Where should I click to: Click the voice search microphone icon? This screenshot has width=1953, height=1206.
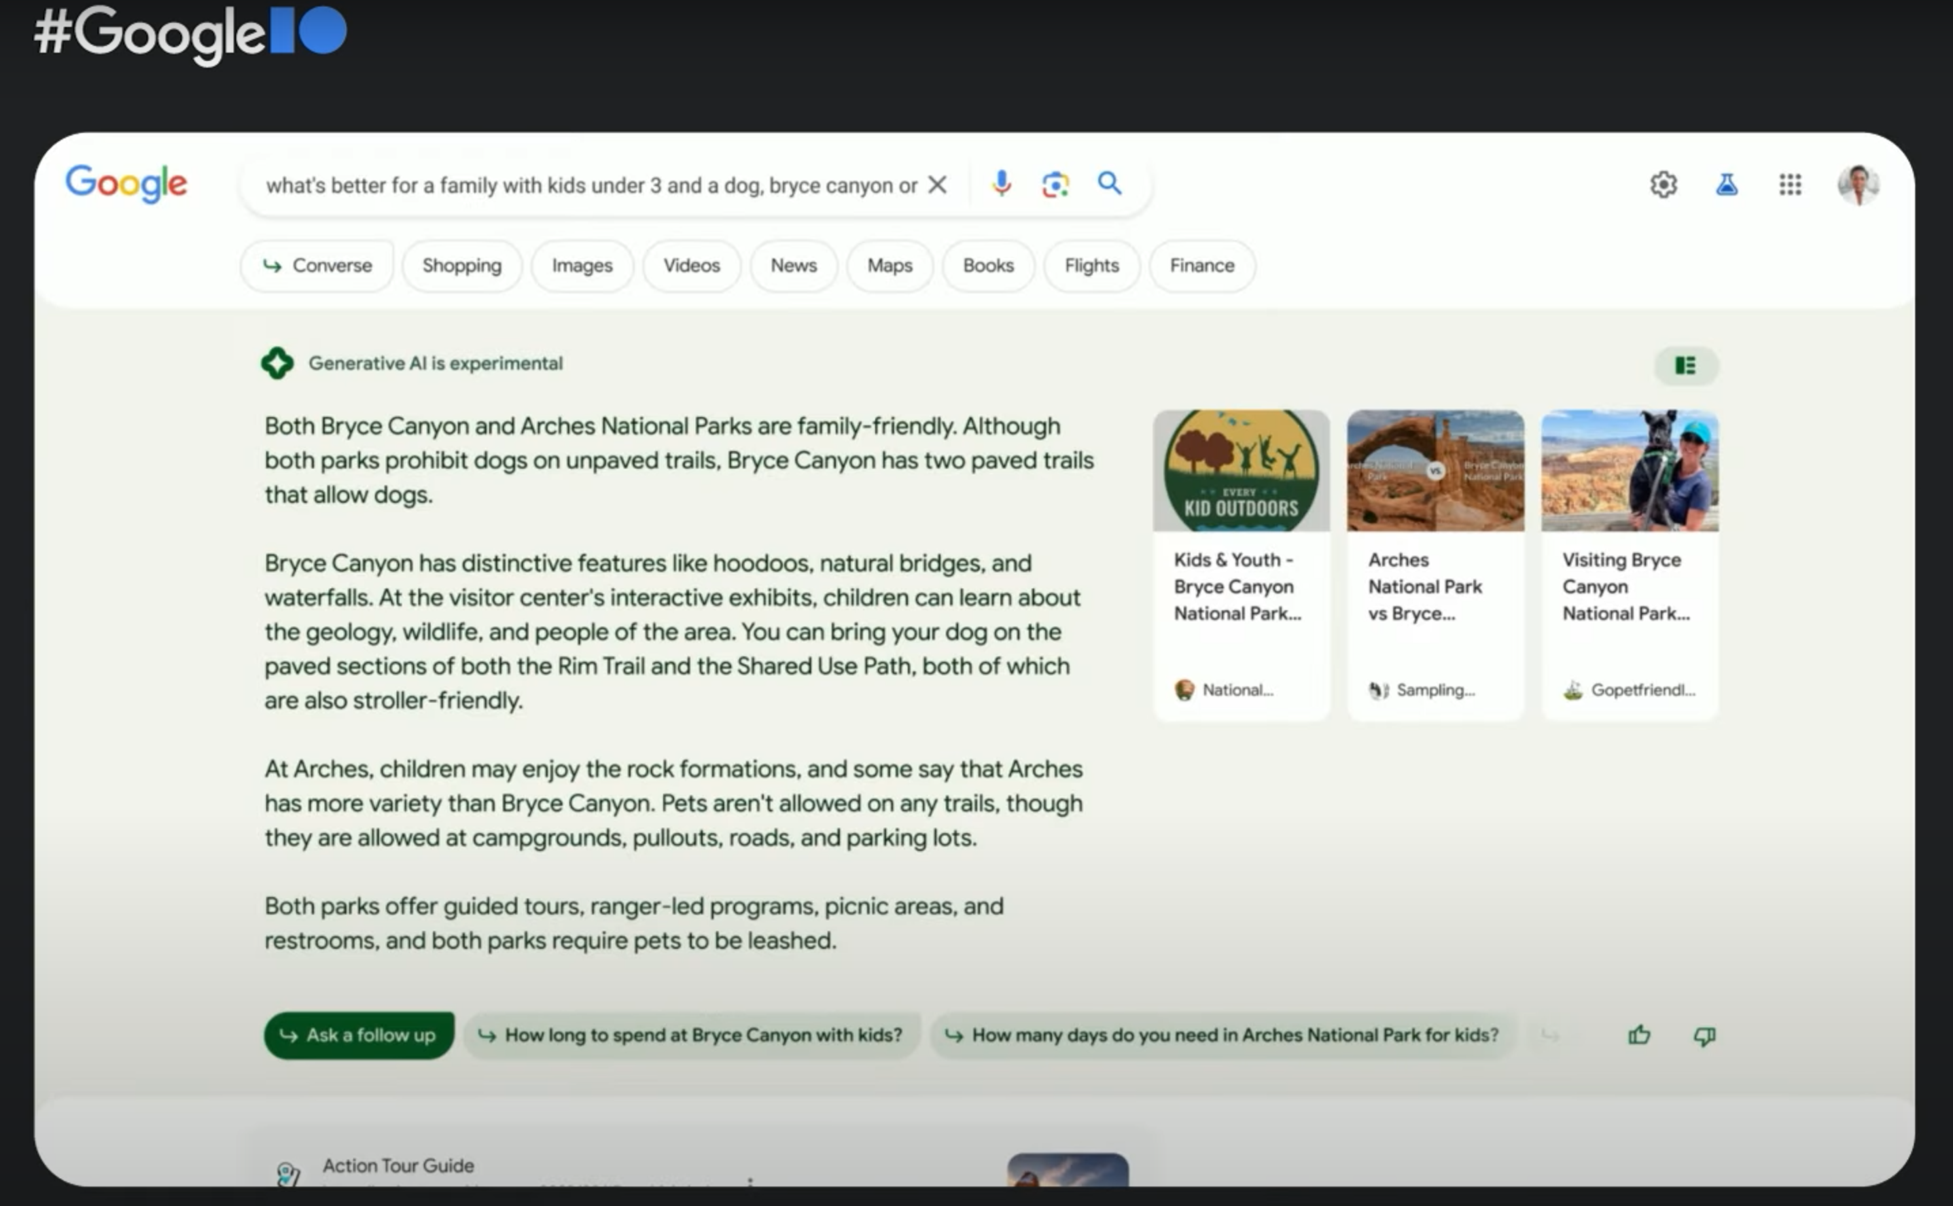[1001, 183]
